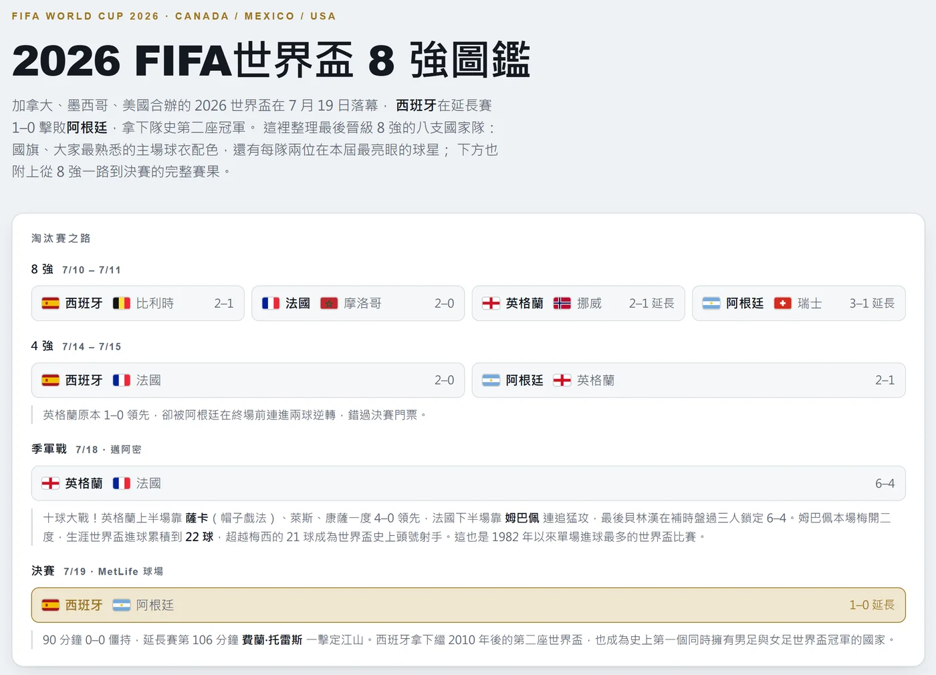Click the 'FIFA WORLD CUP 2026' header line

point(174,16)
